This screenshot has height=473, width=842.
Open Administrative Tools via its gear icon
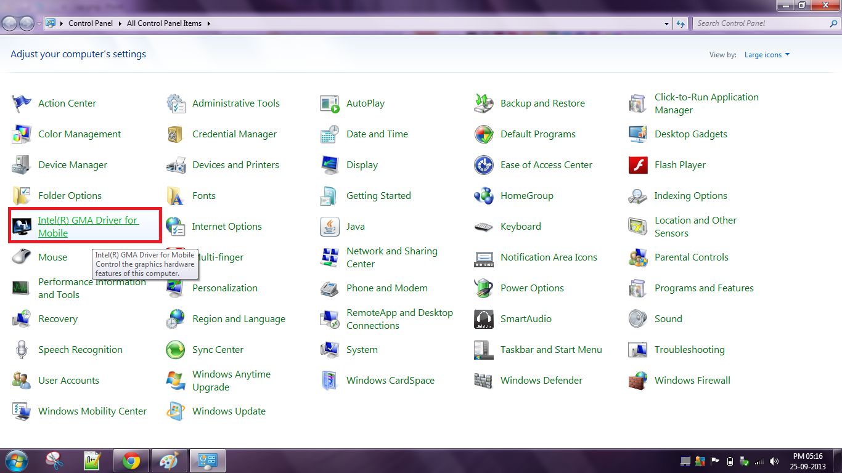click(176, 103)
